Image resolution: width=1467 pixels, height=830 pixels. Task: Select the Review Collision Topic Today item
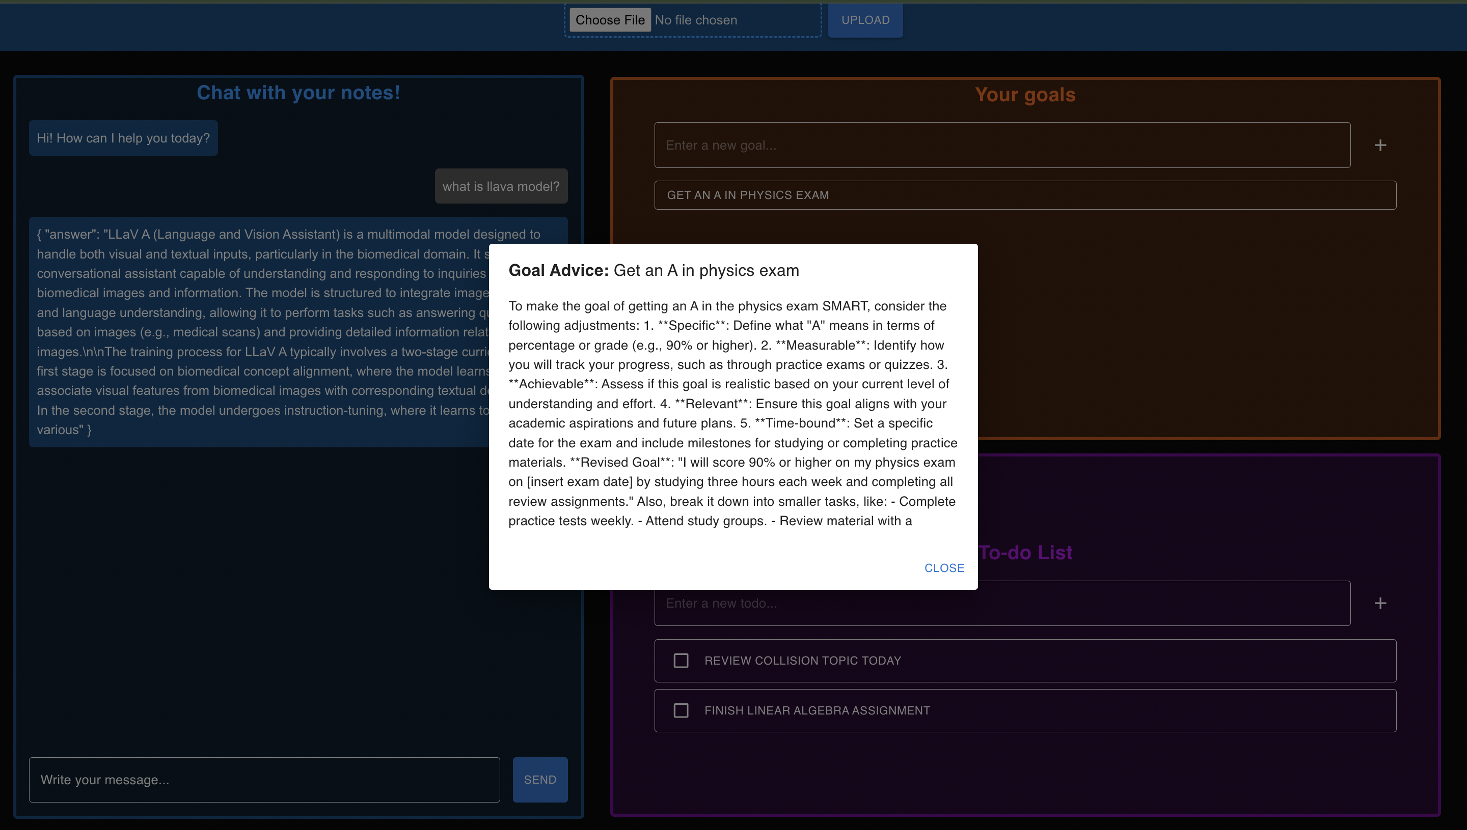click(x=802, y=661)
